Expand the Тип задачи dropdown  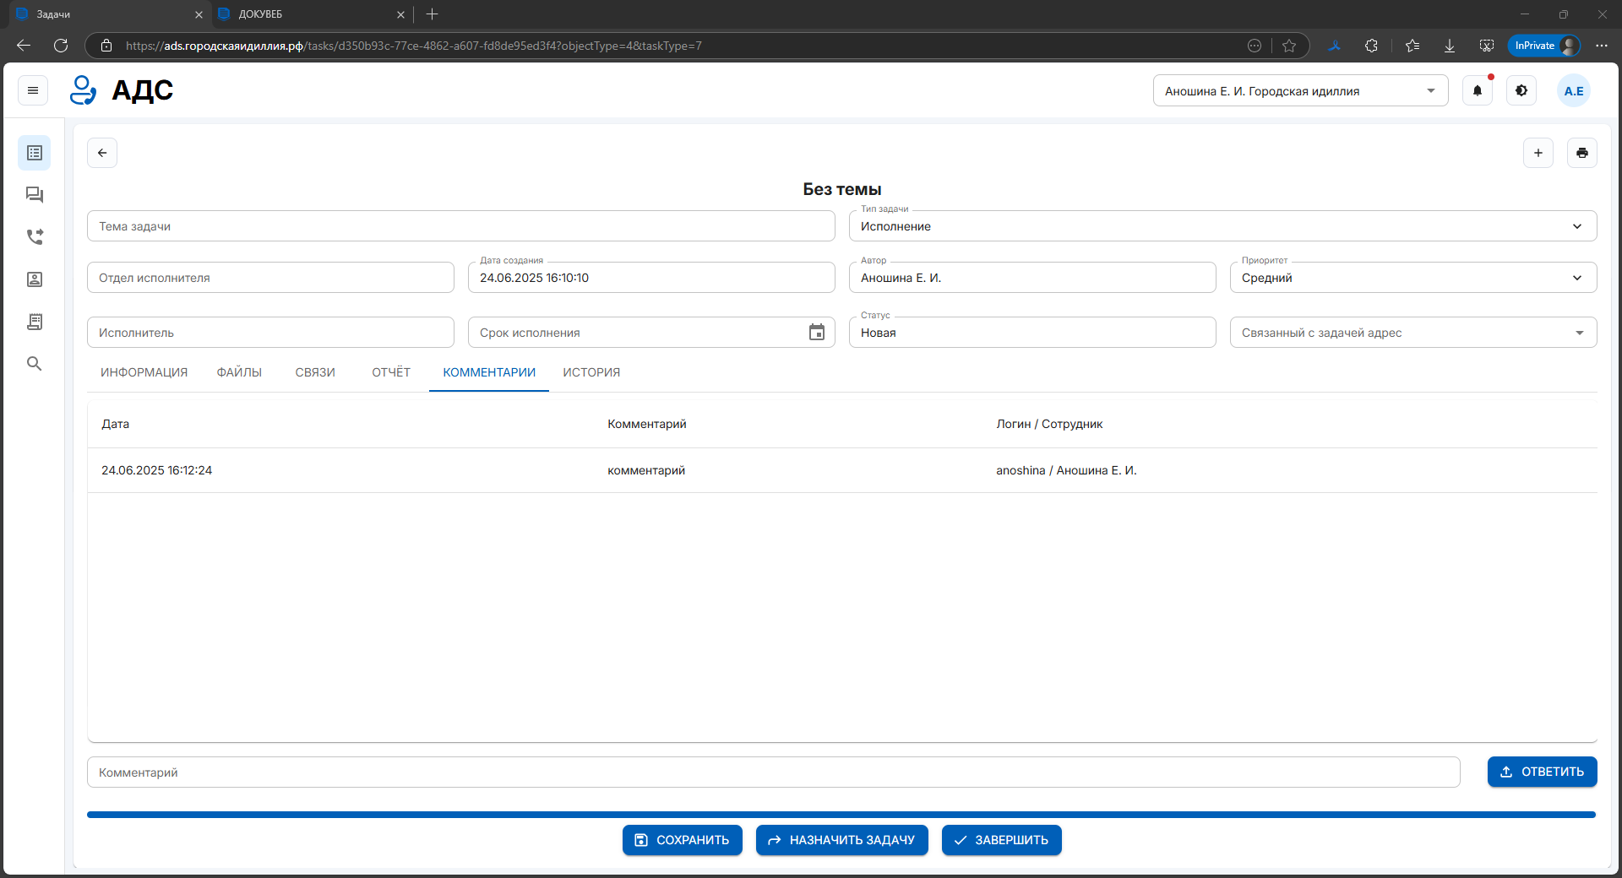pos(1577,226)
